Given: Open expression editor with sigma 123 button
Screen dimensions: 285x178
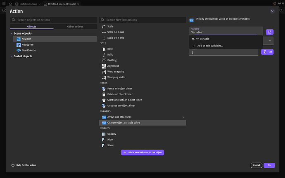Looking at the screenshot, I should [268, 52].
